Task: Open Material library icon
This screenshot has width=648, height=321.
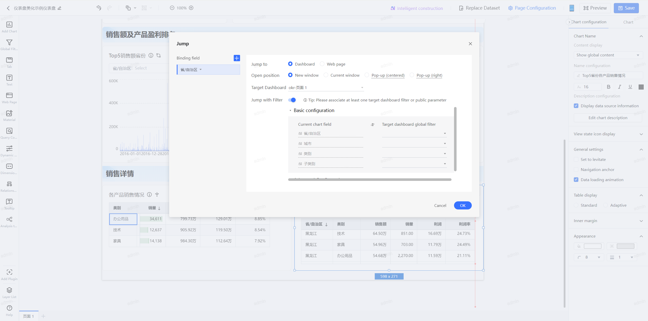Action: (x=9, y=116)
